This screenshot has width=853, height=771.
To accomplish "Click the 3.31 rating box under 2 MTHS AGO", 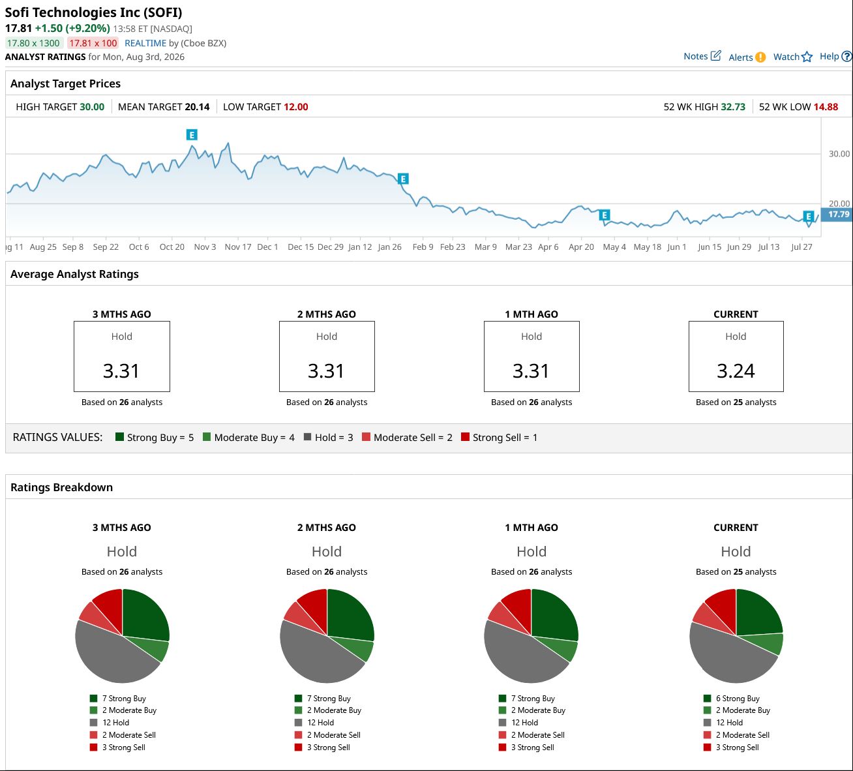I will pos(327,356).
